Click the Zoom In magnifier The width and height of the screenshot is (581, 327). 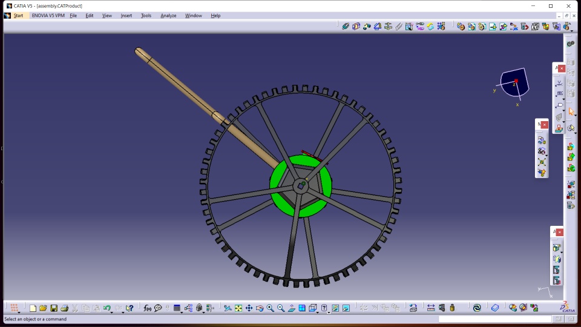pos(270,308)
